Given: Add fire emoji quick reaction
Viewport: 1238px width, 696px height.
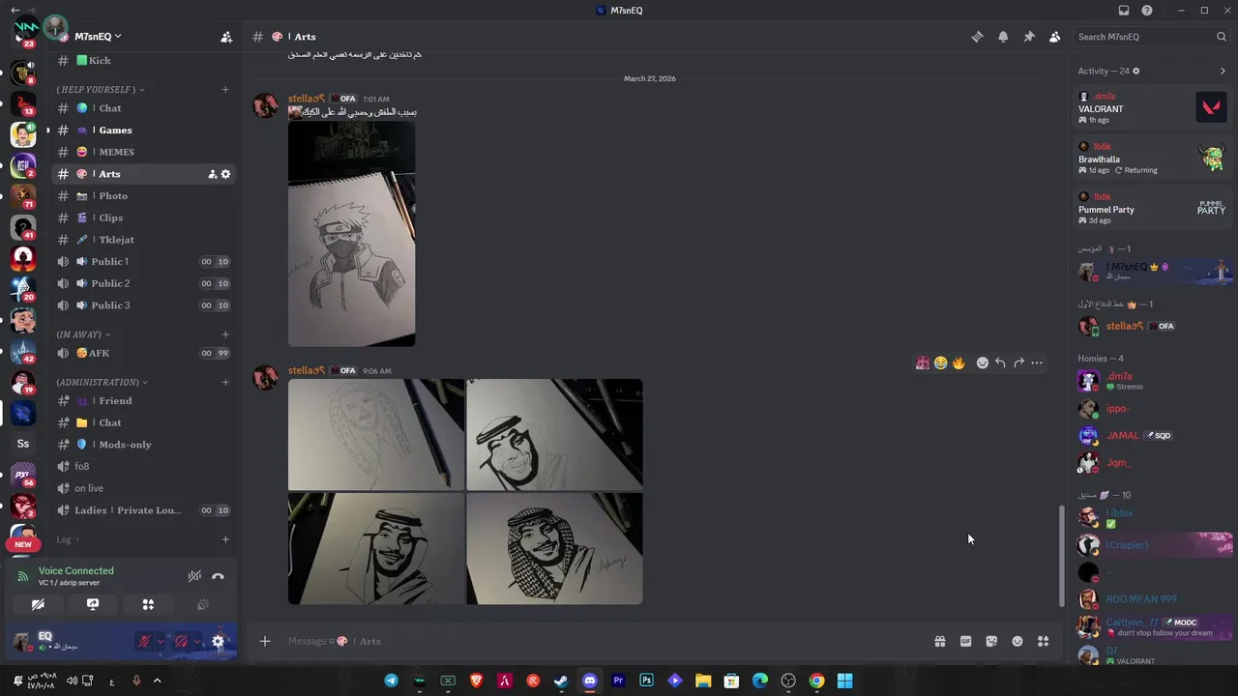Looking at the screenshot, I should tap(958, 363).
